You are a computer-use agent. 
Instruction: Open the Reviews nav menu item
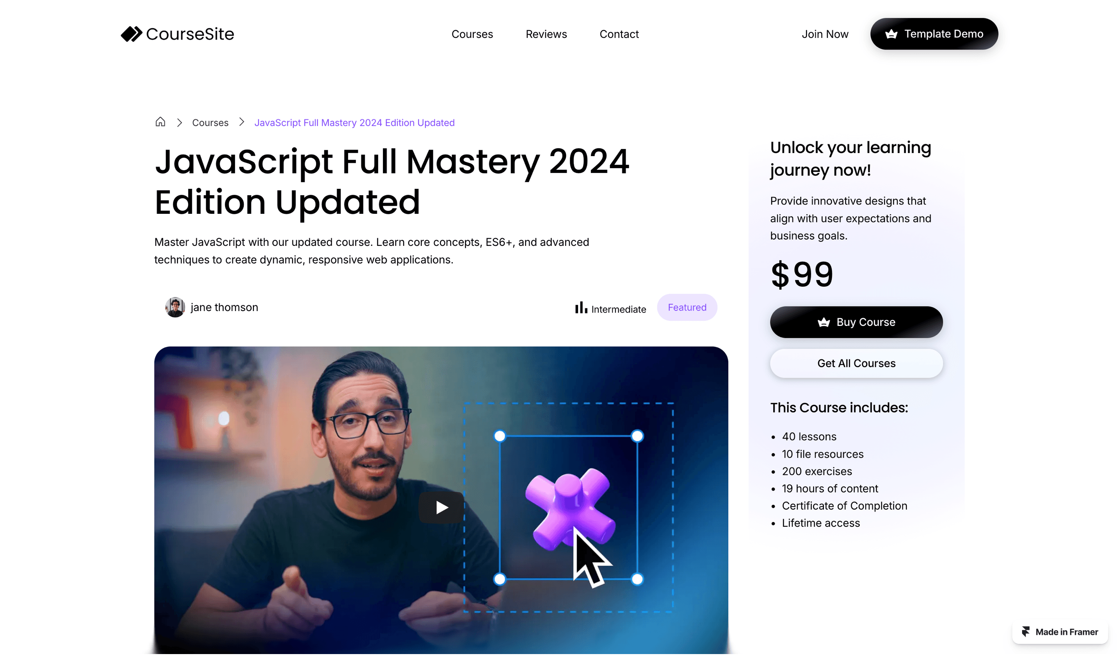click(x=546, y=34)
